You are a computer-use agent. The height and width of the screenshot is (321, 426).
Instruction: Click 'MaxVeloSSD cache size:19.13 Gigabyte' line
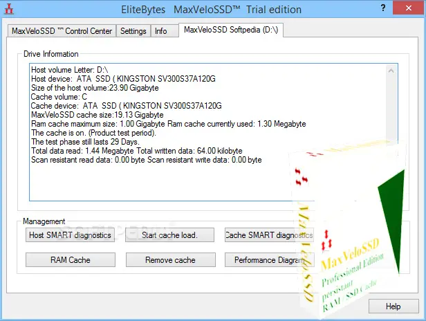(x=98, y=115)
